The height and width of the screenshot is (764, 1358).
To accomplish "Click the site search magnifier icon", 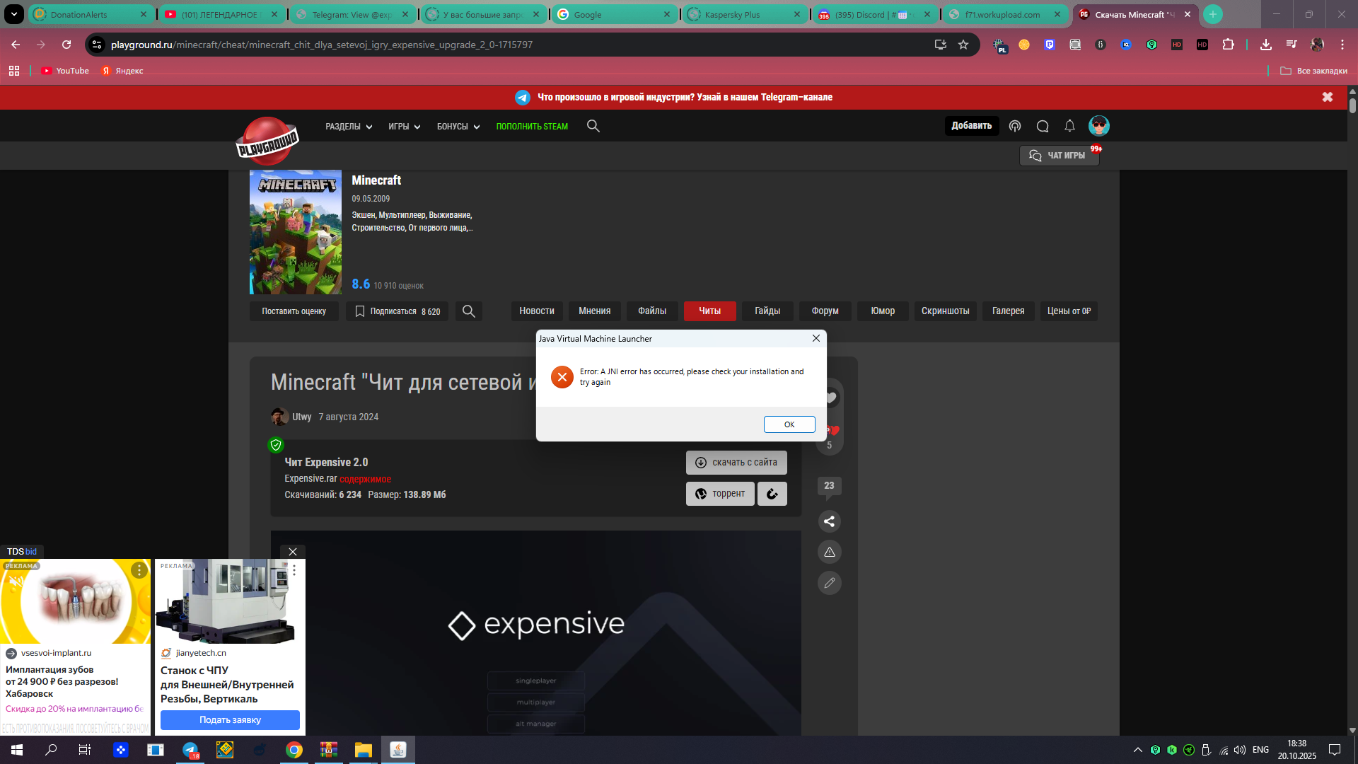I will coord(593,126).
